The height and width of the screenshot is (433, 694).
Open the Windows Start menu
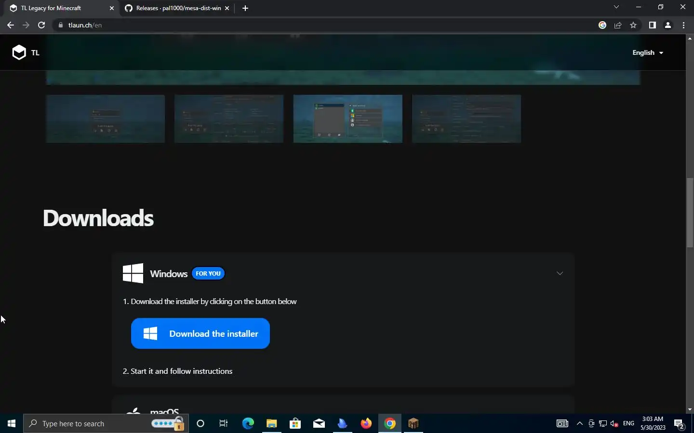coord(12,423)
